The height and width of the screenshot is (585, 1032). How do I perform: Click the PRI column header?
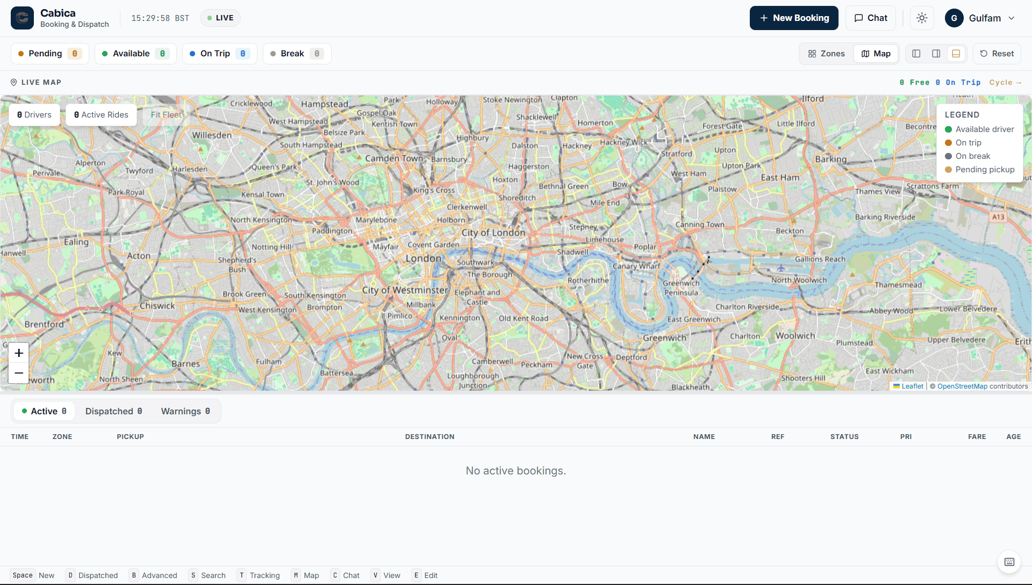tap(906, 437)
